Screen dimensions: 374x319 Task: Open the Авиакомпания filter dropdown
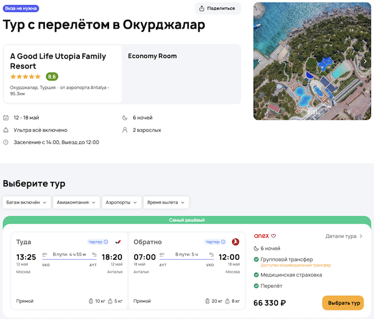click(78, 202)
